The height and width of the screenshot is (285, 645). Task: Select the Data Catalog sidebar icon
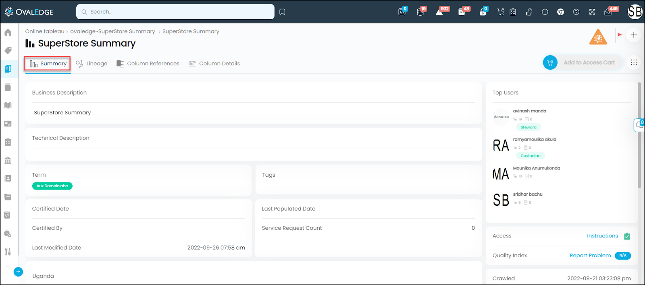(x=8, y=69)
